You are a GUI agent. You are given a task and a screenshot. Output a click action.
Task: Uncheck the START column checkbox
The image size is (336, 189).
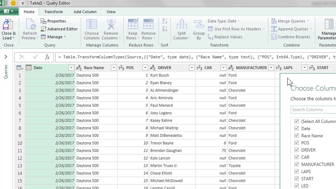[x=297, y=178]
